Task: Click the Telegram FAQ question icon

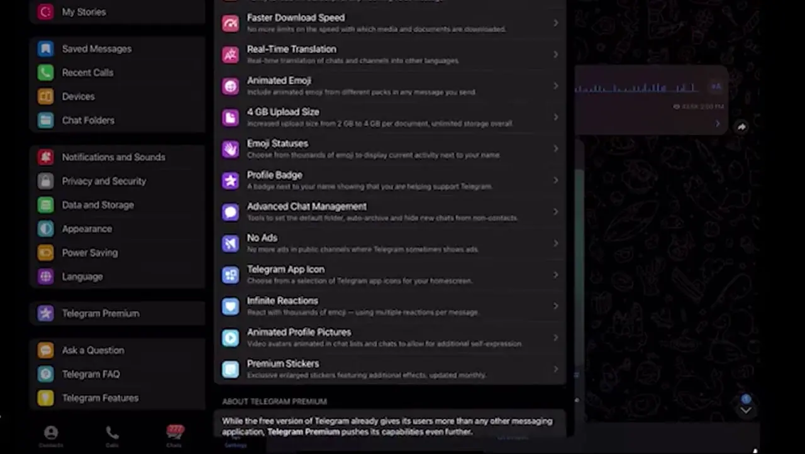Action: (45, 374)
